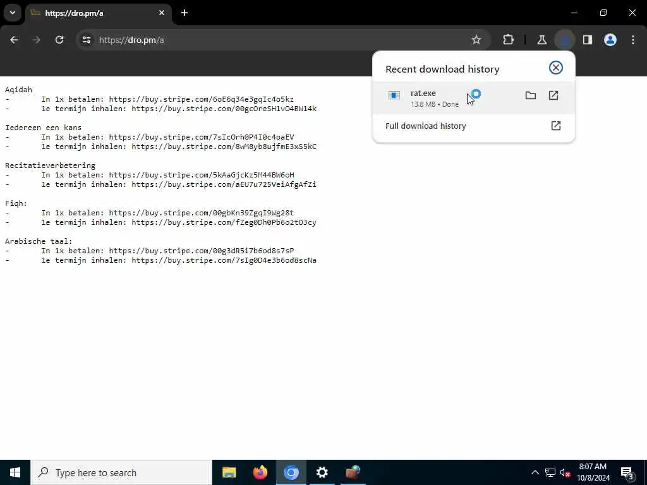Close the dro.pm/a tab
647x485 pixels.
click(x=162, y=13)
